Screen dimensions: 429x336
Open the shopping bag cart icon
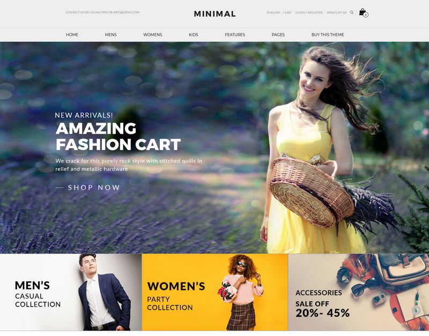pyautogui.click(x=364, y=12)
